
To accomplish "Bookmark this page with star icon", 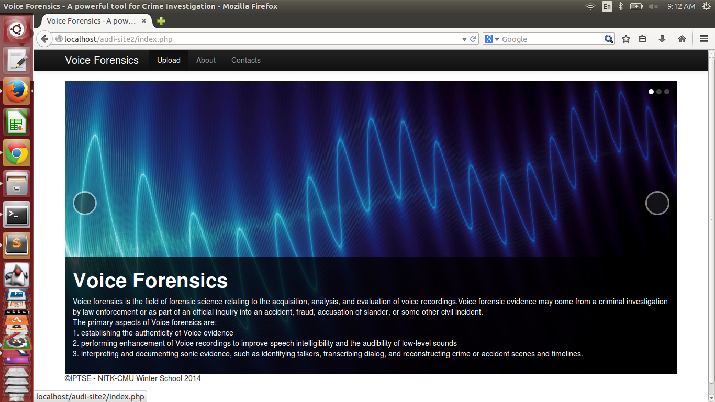I will coord(626,39).
